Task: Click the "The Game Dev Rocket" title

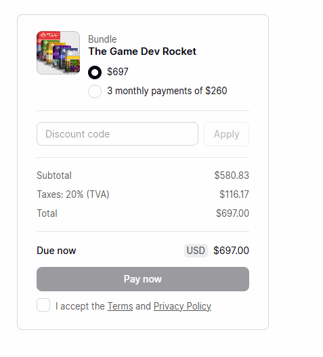Action: [142, 51]
